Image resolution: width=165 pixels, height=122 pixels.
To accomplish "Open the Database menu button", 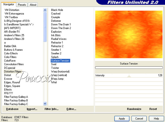I will [x=12, y=109].
